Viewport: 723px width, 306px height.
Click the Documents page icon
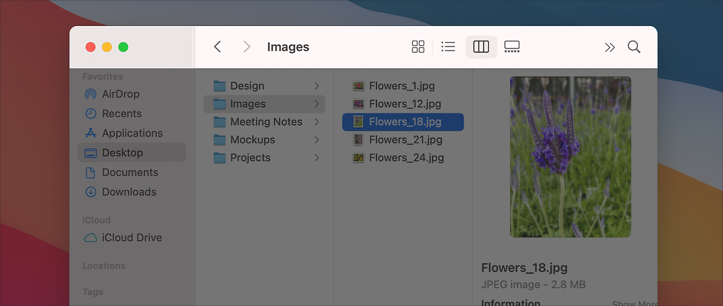pos(90,172)
